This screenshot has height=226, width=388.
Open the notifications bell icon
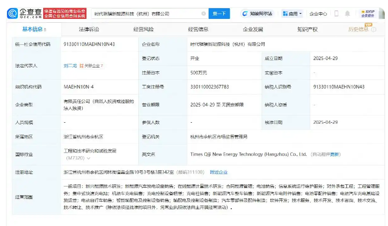point(347,14)
